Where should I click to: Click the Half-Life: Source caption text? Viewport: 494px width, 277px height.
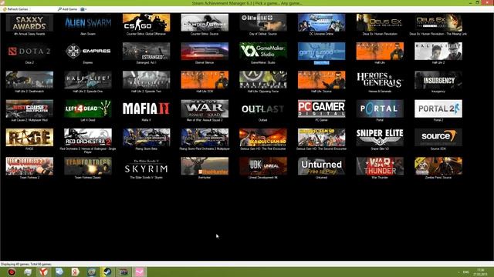pos(321,92)
